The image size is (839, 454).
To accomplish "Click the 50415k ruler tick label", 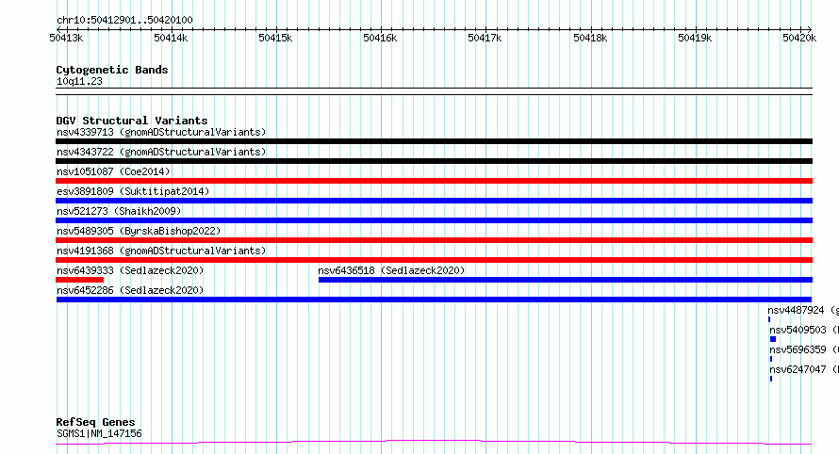I will 275,38.
